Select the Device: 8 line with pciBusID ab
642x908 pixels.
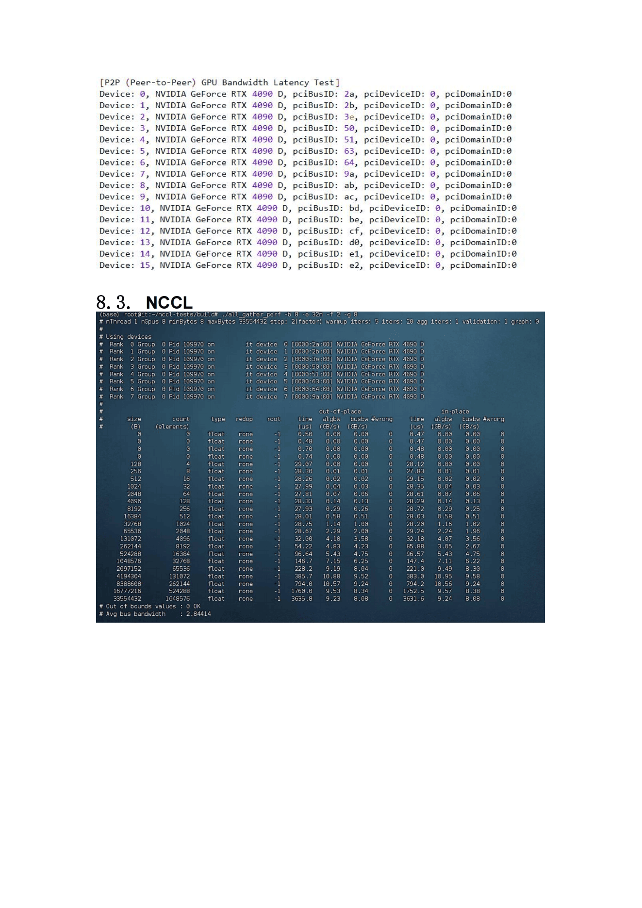point(305,185)
